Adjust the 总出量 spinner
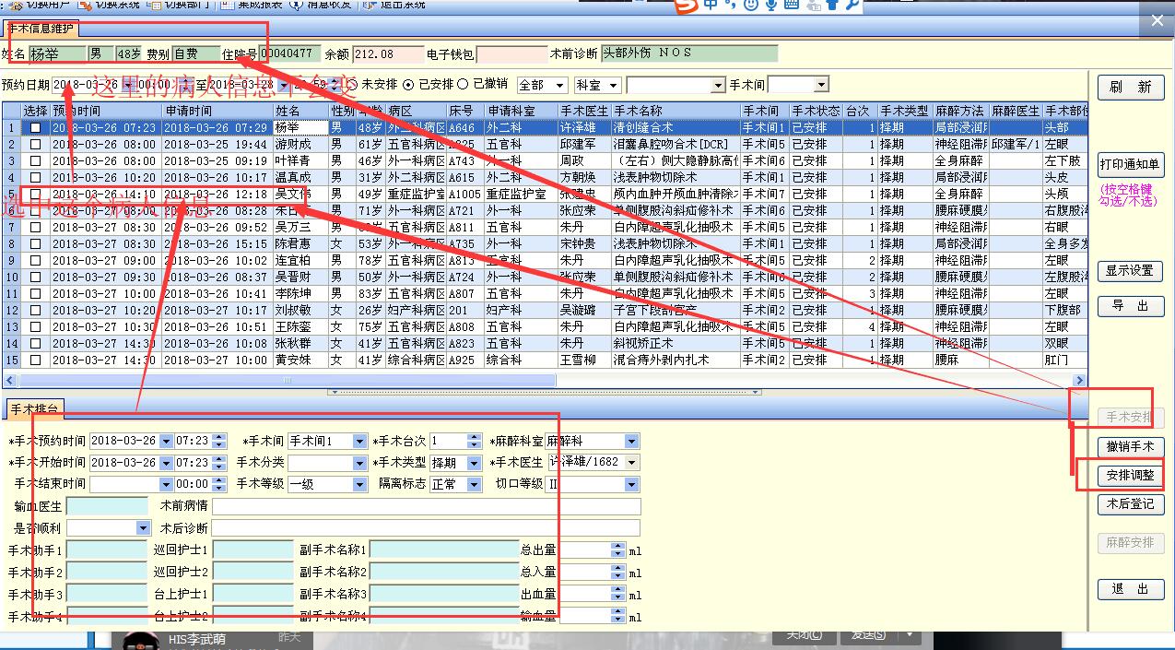This screenshot has width=1175, height=650. pyautogui.click(x=617, y=550)
